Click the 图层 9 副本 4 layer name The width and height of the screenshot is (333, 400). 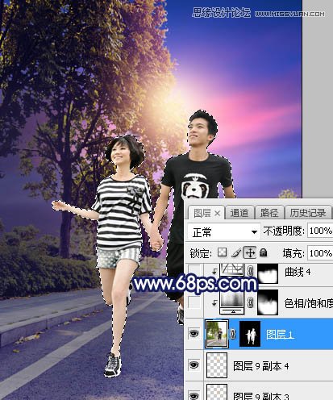pyautogui.click(x=261, y=366)
